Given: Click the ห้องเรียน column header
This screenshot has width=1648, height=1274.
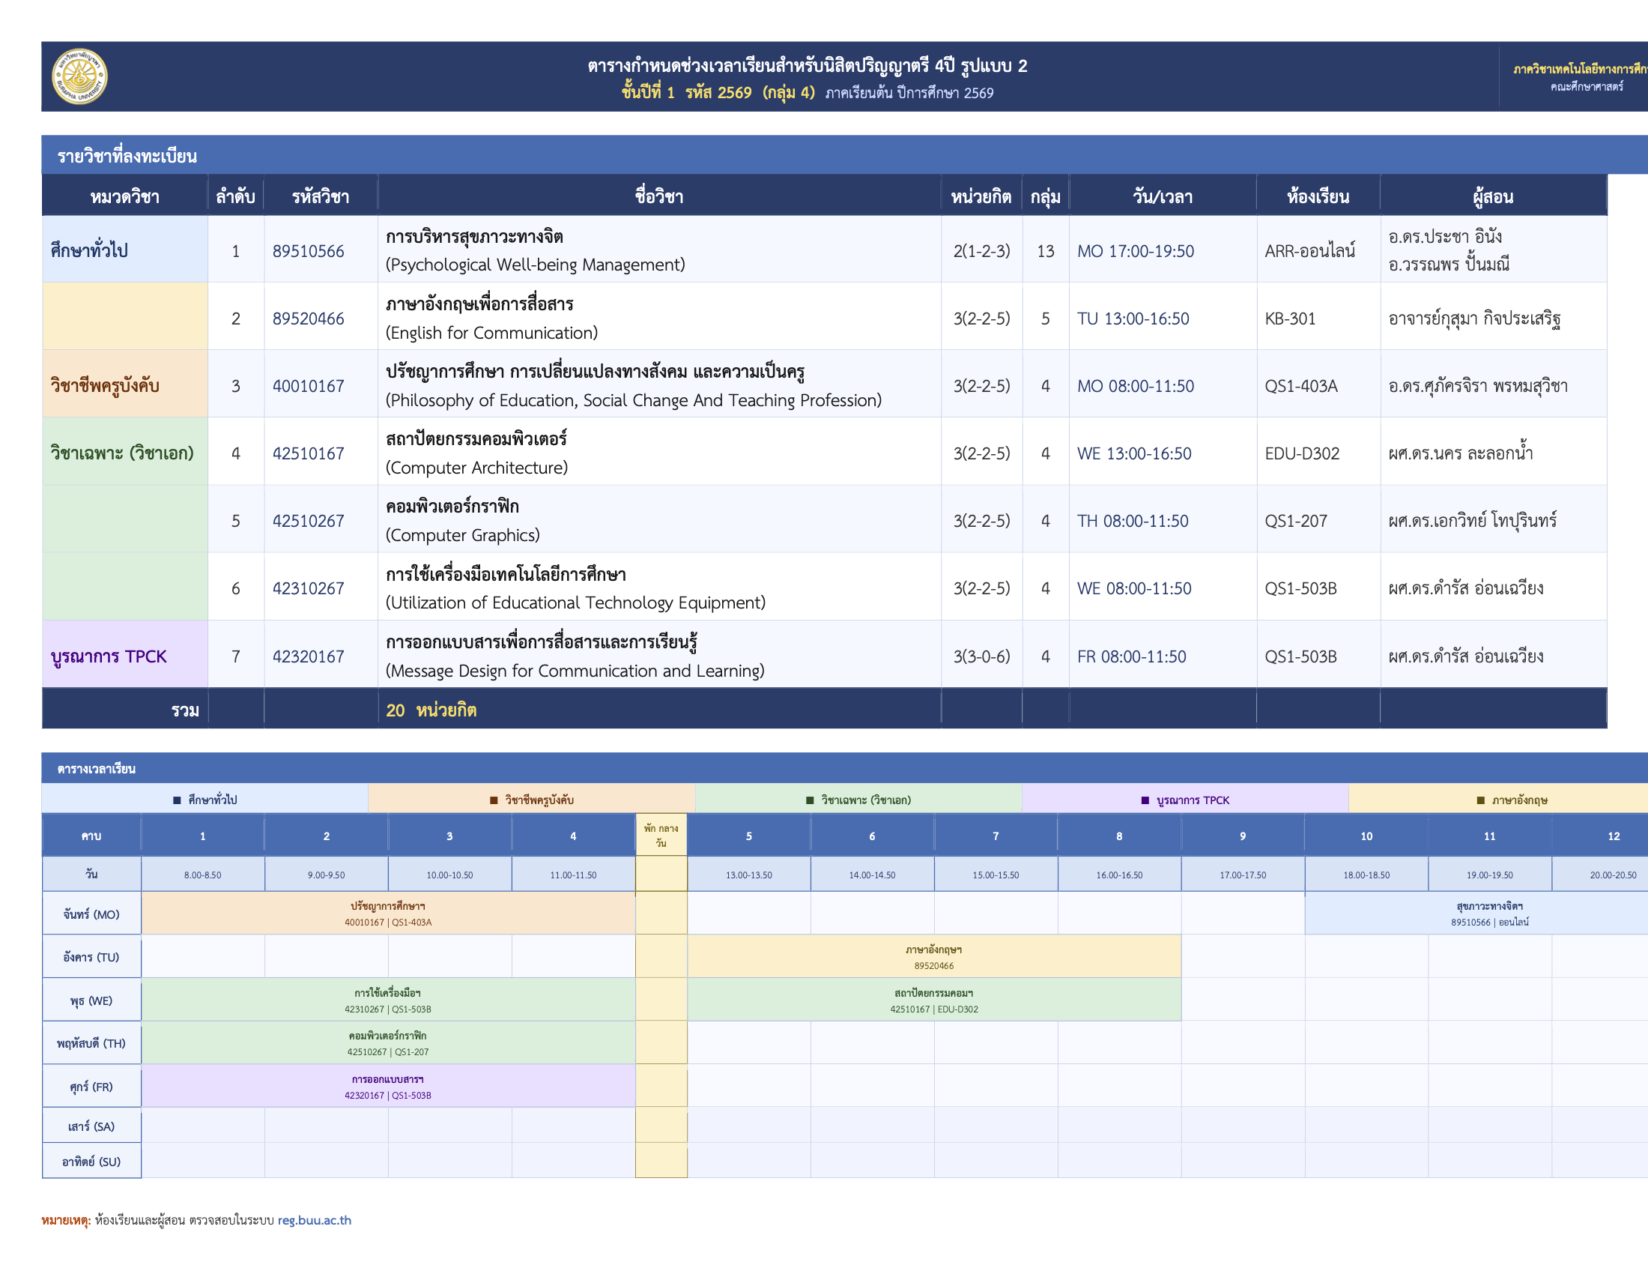Looking at the screenshot, I should tap(1318, 196).
